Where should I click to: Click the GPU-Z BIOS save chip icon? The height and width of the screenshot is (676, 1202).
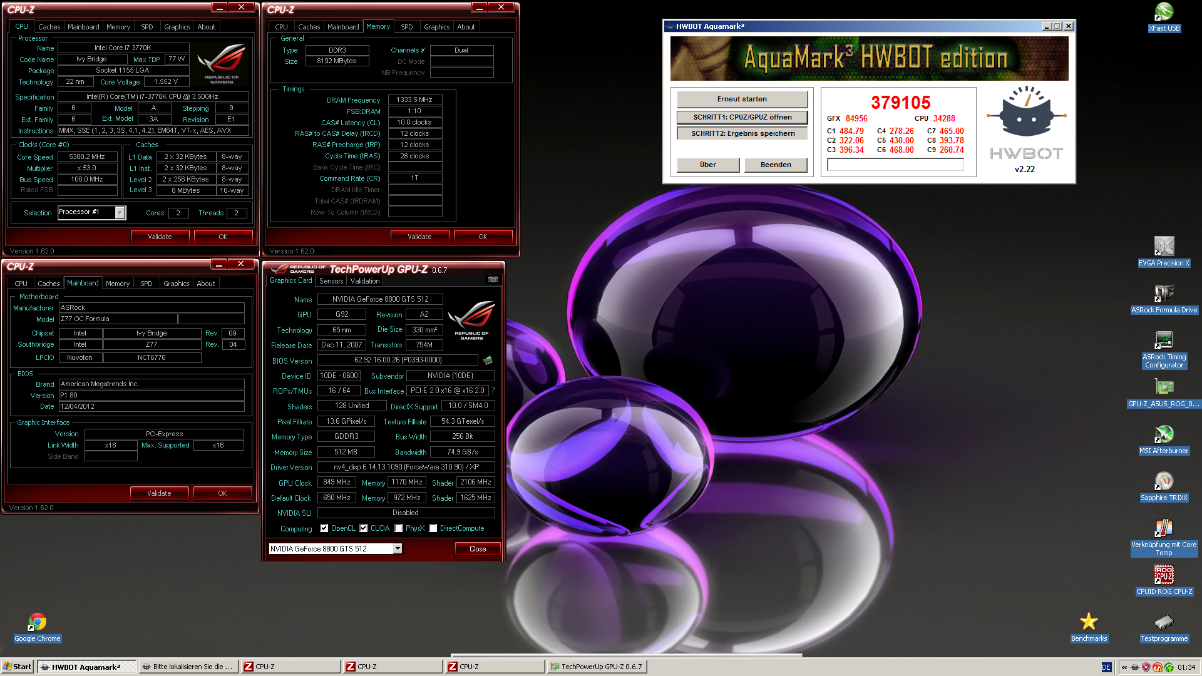tap(488, 360)
